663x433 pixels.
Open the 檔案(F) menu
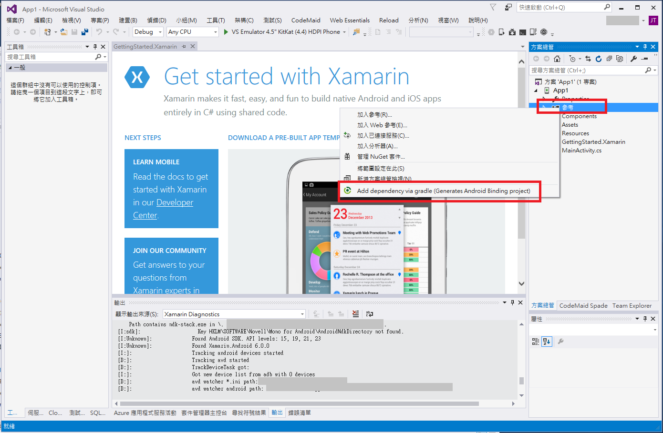[x=15, y=20]
